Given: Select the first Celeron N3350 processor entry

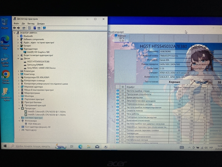Looking at the screenshot, I should point(47,112).
